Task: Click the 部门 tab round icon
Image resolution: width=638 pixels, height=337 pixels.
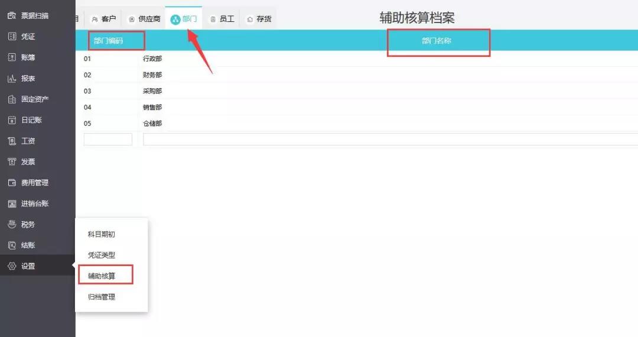Action: tap(175, 19)
